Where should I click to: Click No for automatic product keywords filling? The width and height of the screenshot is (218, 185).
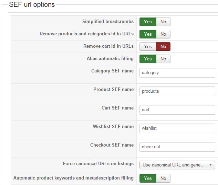(x=163, y=178)
